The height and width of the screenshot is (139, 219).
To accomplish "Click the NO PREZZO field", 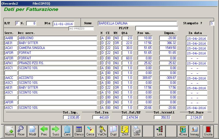I will 81,29.
